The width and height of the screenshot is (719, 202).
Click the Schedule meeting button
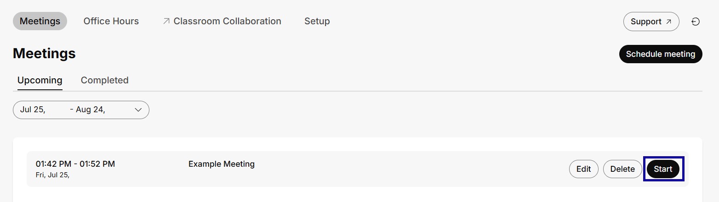(660, 54)
